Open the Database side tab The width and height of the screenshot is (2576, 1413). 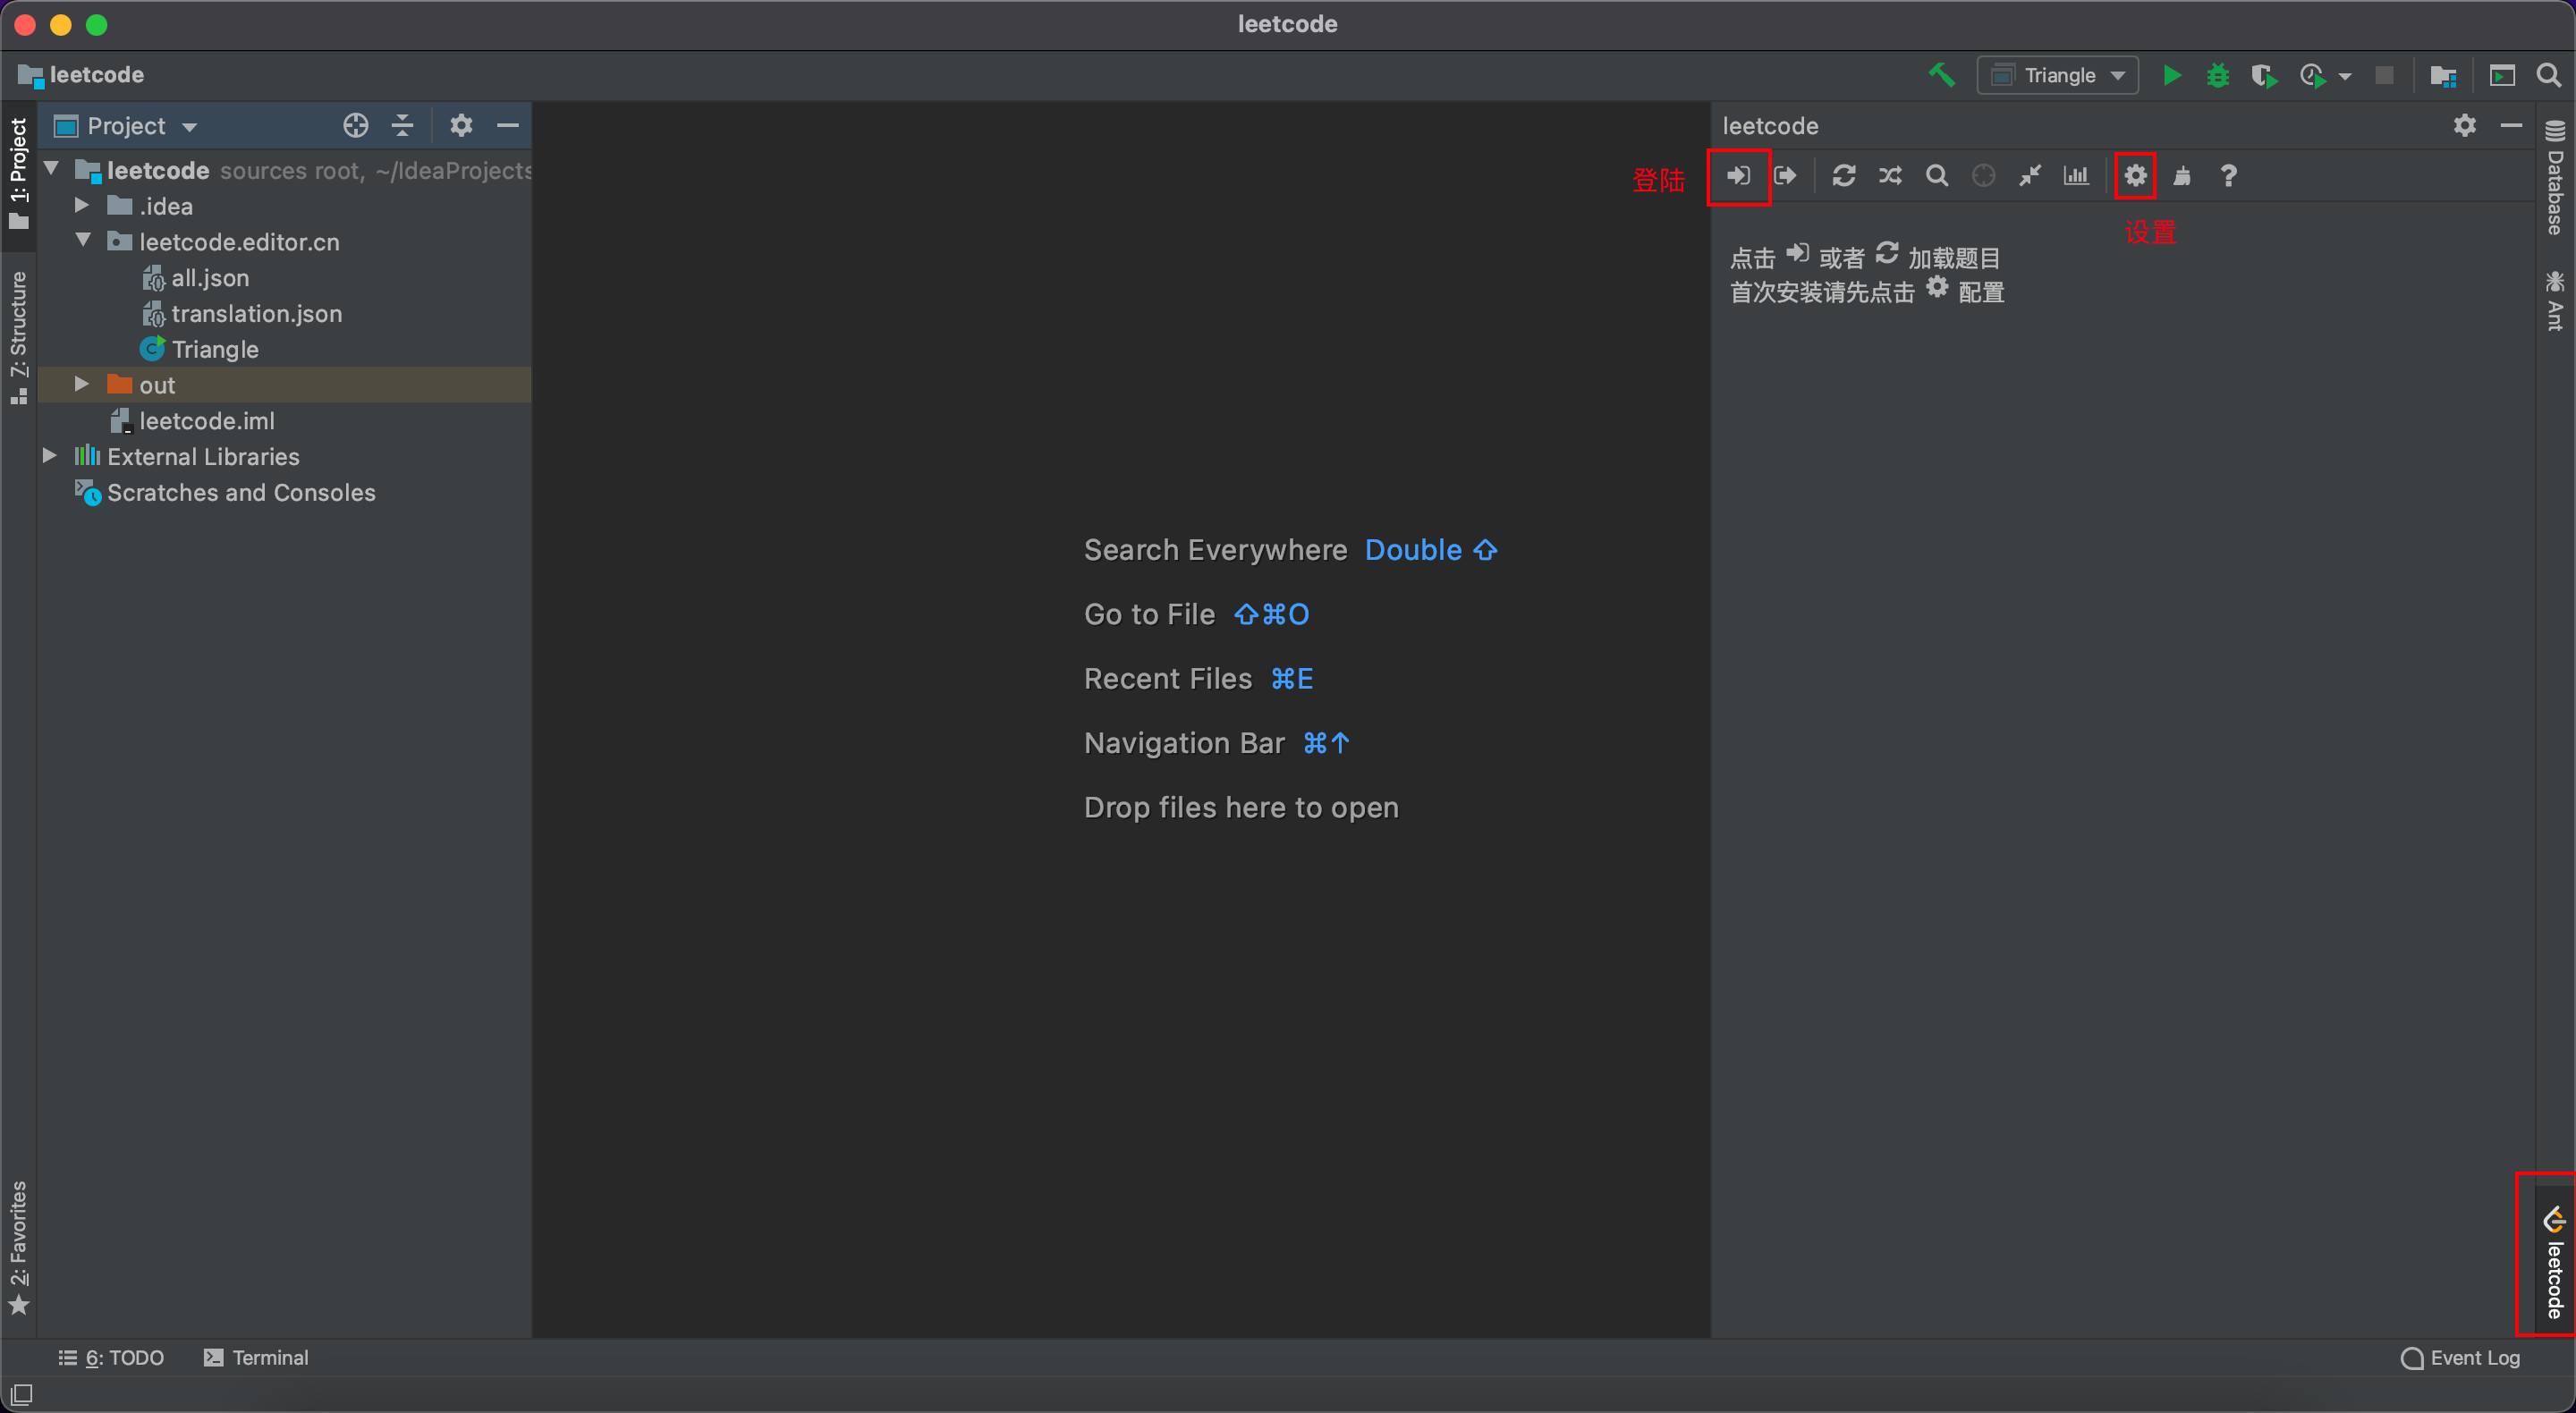(x=2555, y=176)
